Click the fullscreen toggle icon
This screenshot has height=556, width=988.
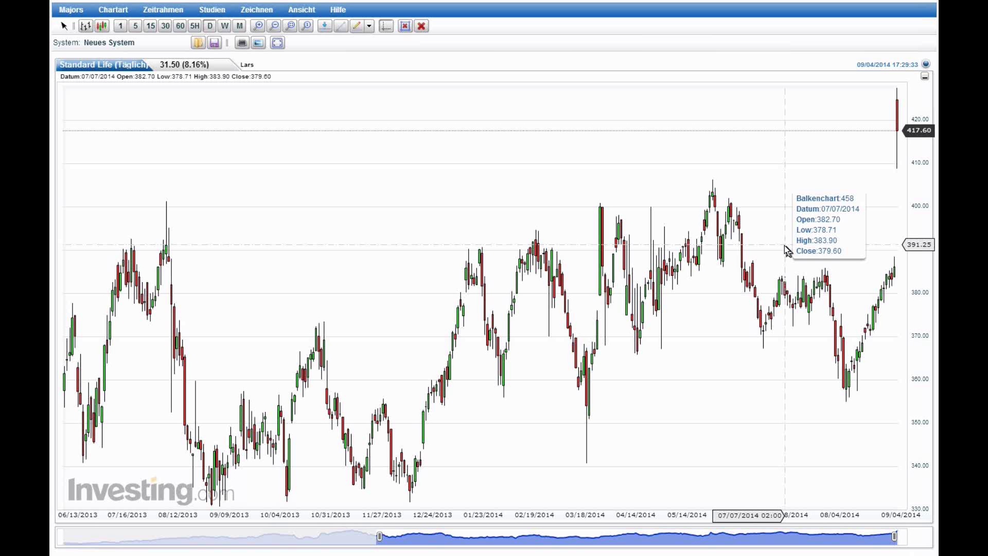click(x=277, y=43)
